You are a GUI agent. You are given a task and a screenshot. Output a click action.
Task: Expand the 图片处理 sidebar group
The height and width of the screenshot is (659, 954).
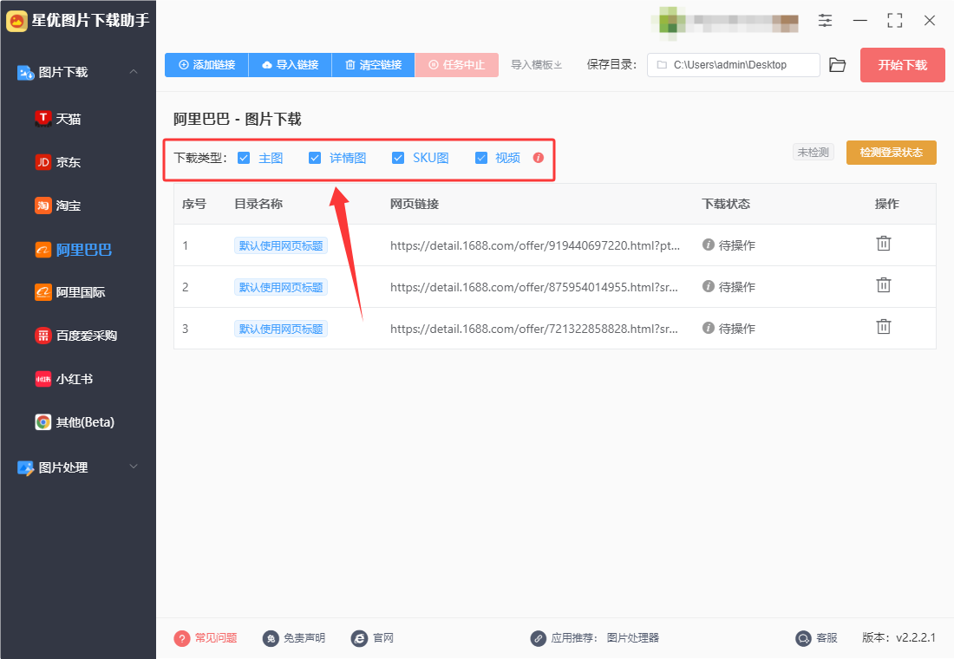coord(134,467)
